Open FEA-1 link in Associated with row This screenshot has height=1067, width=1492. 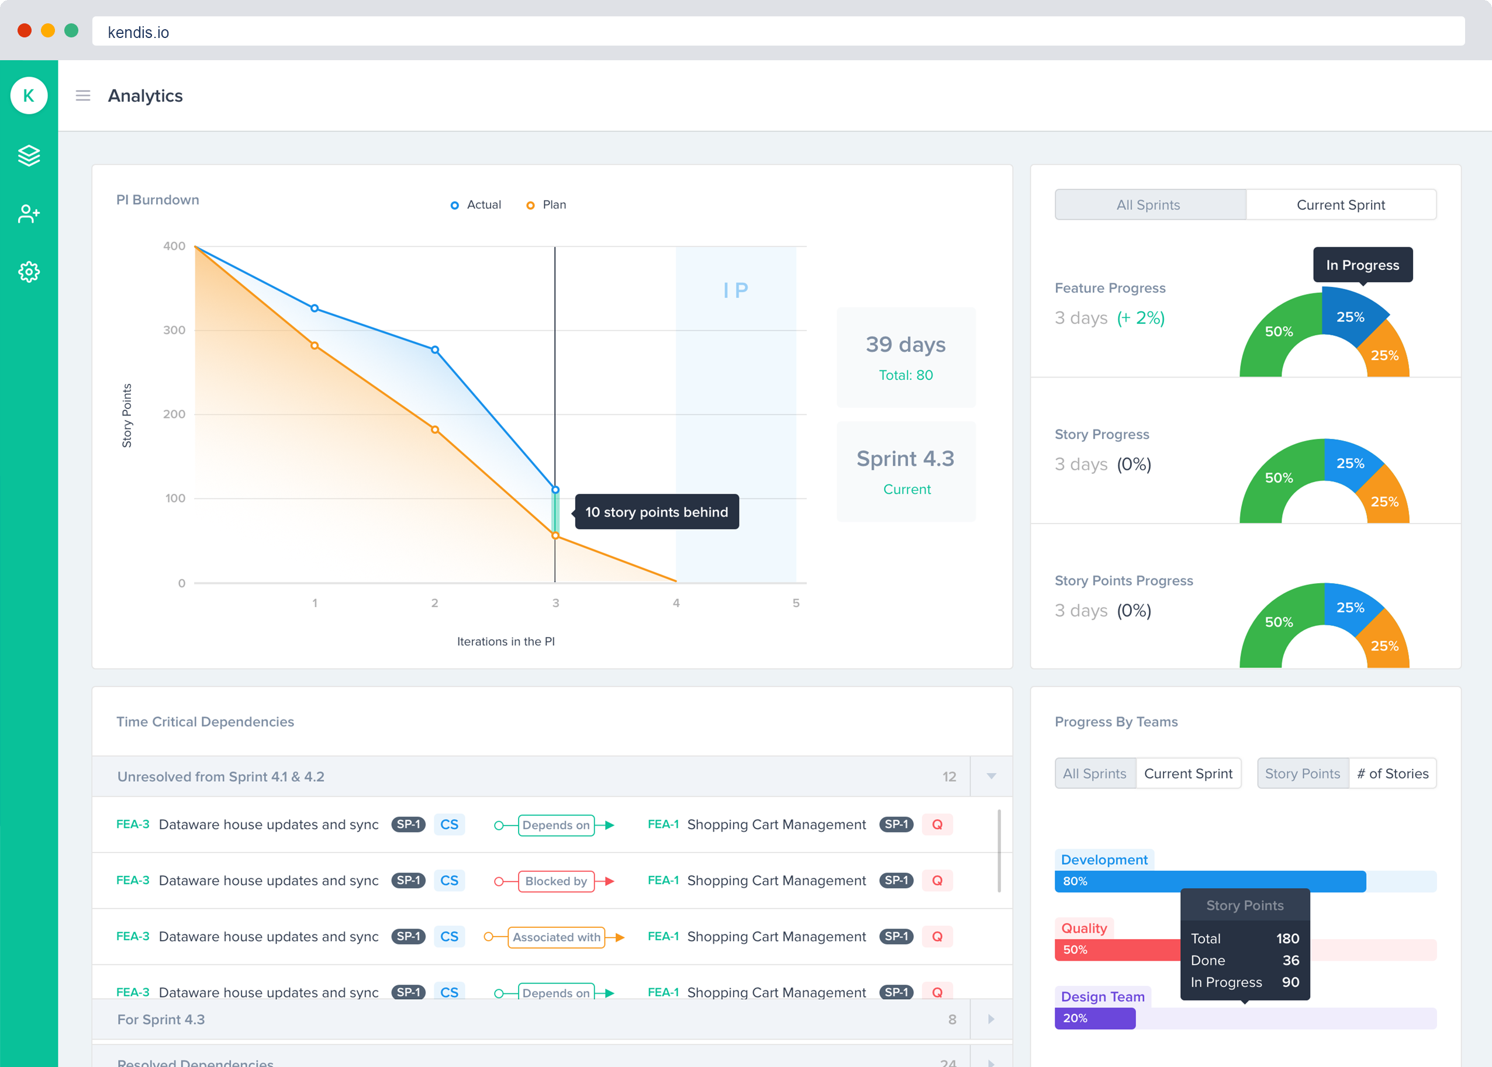663,936
